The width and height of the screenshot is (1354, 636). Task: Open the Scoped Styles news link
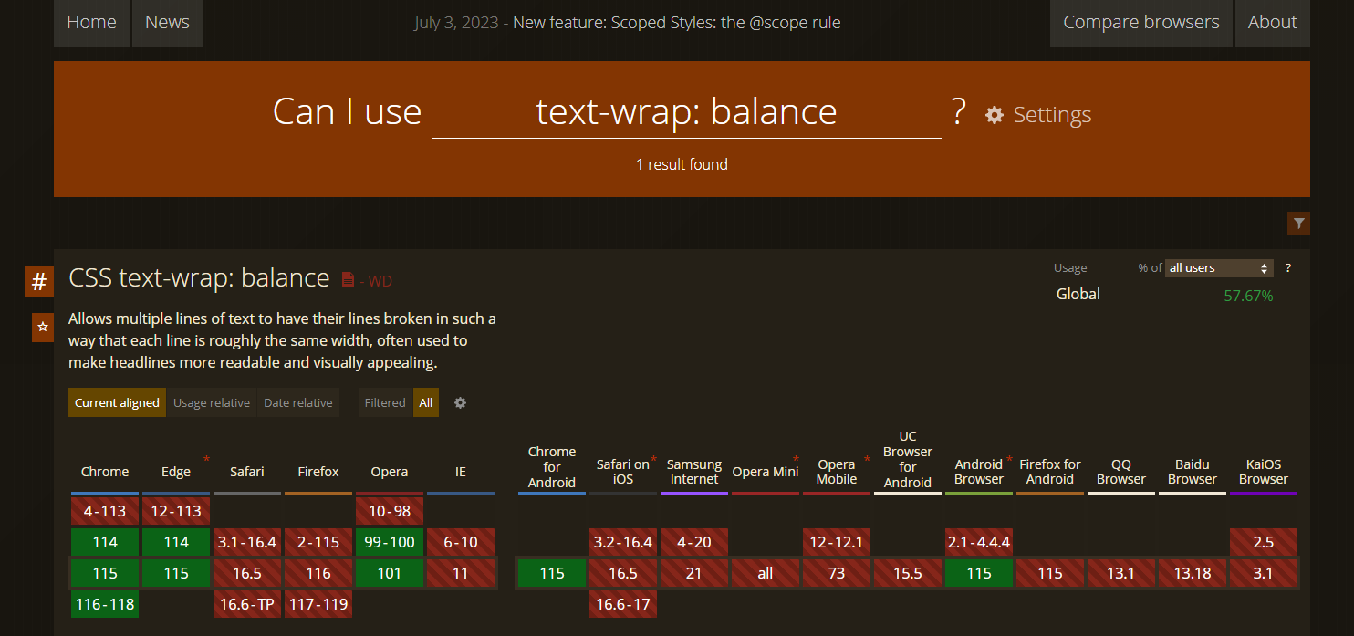click(x=676, y=23)
